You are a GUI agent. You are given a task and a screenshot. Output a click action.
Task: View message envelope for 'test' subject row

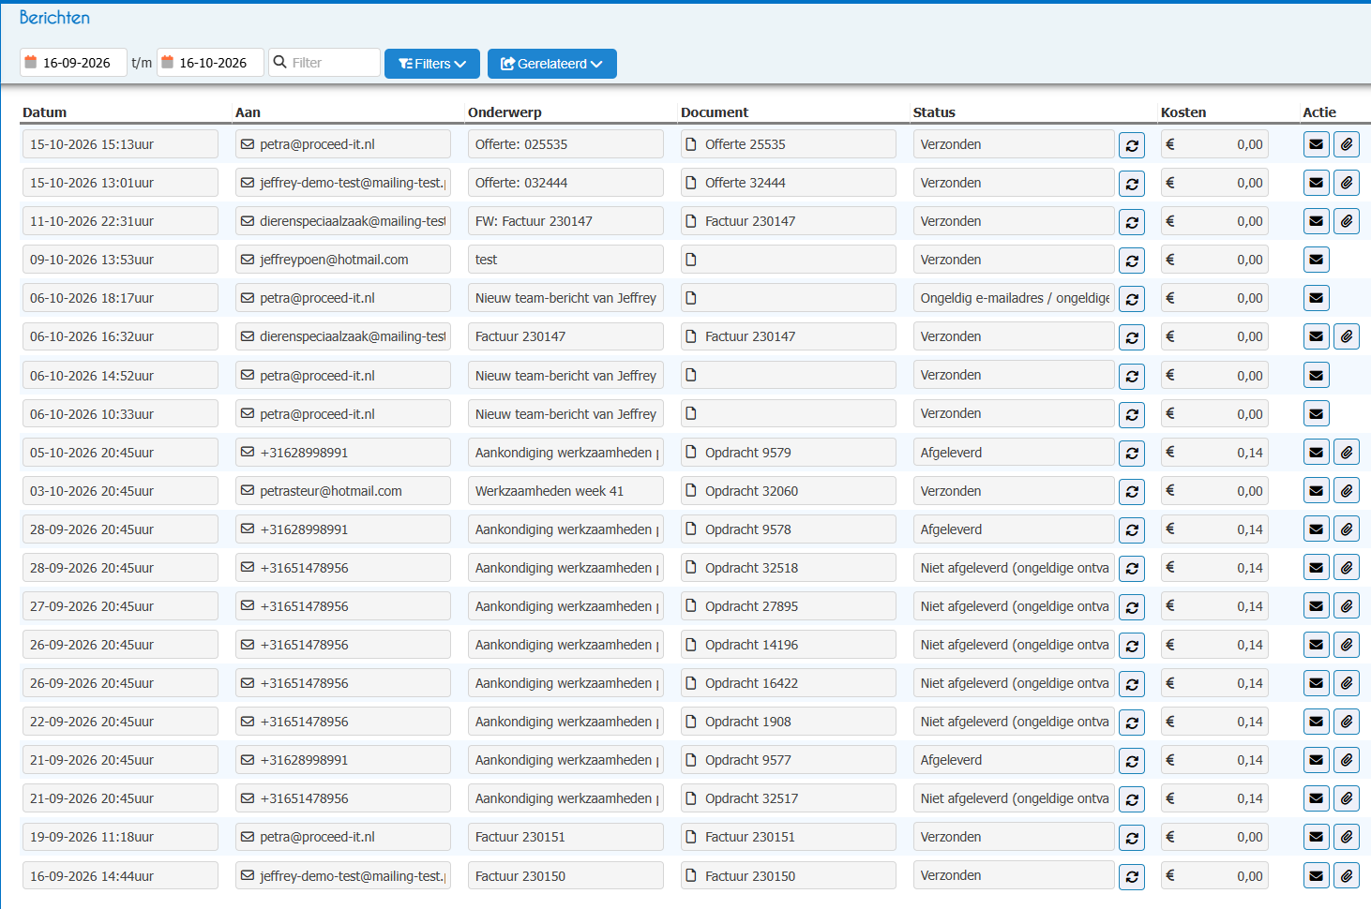pos(1317,260)
